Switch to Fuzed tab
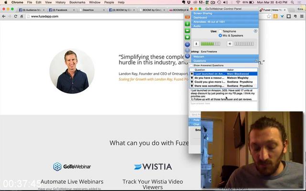Image resolution: width=306 pixels, height=191 pixels. (273, 10)
